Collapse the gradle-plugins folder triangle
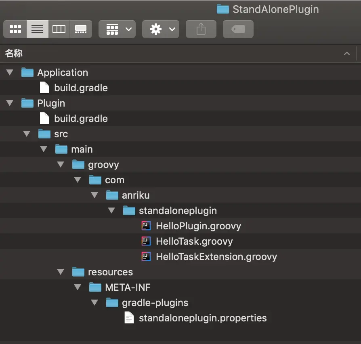 click(x=94, y=302)
